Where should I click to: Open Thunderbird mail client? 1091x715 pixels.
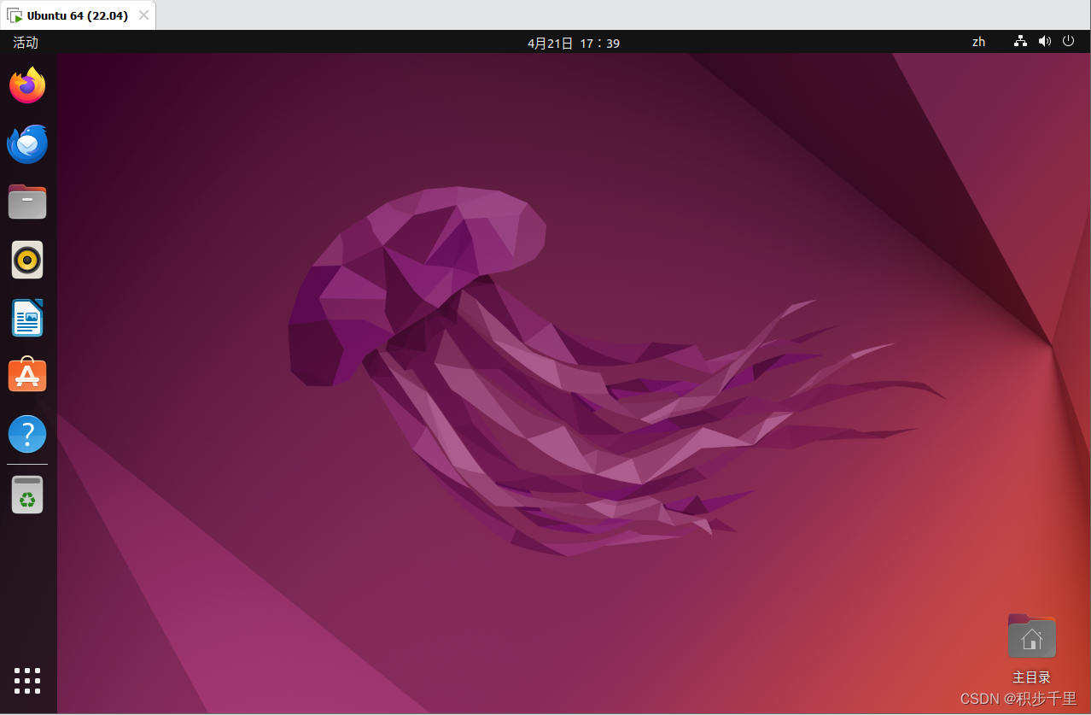[x=27, y=144]
